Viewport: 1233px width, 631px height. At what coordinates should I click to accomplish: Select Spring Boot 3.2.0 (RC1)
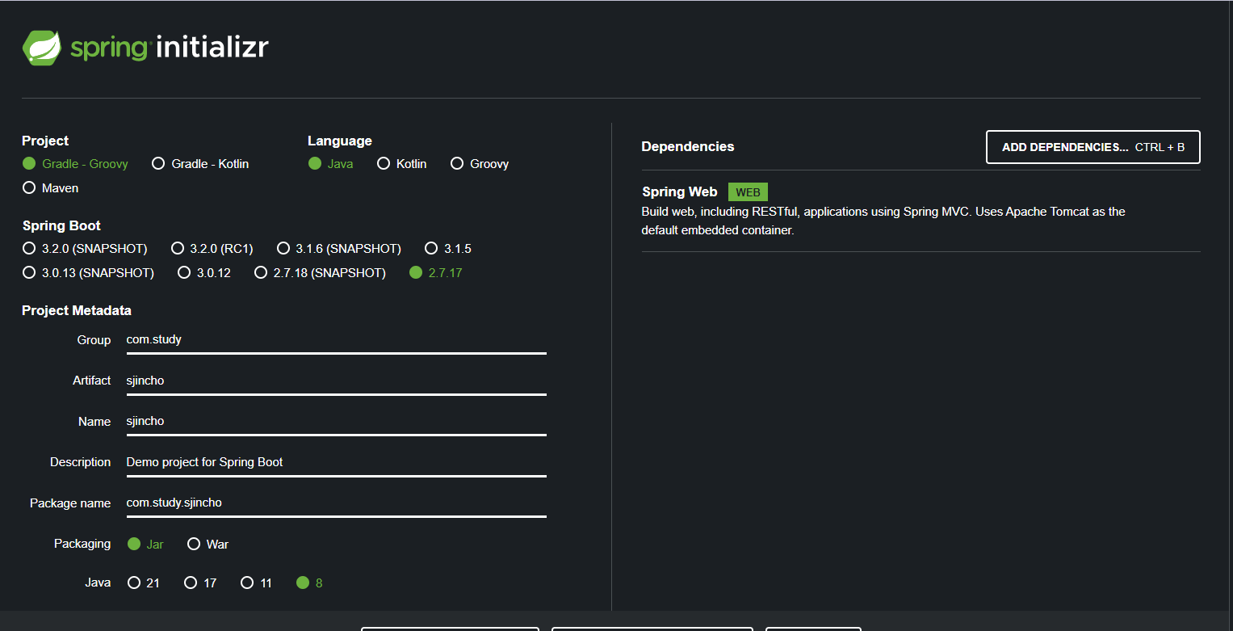point(212,249)
